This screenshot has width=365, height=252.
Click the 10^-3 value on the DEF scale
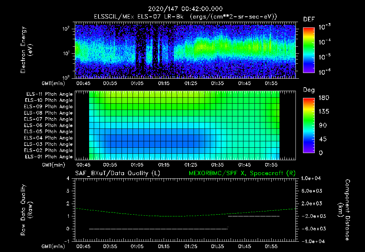point(324,27)
